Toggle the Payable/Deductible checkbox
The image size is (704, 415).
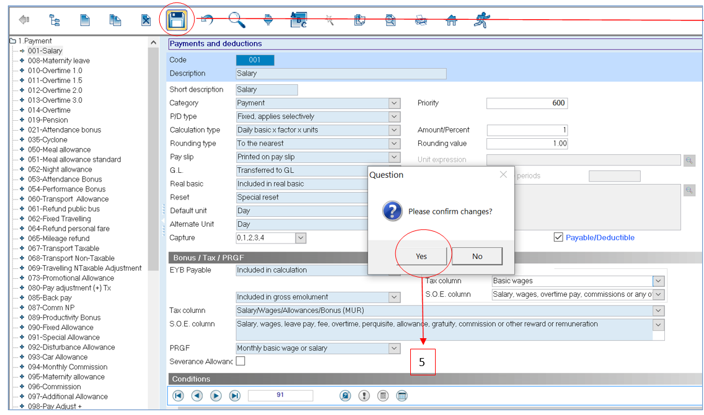click(558, 237)
